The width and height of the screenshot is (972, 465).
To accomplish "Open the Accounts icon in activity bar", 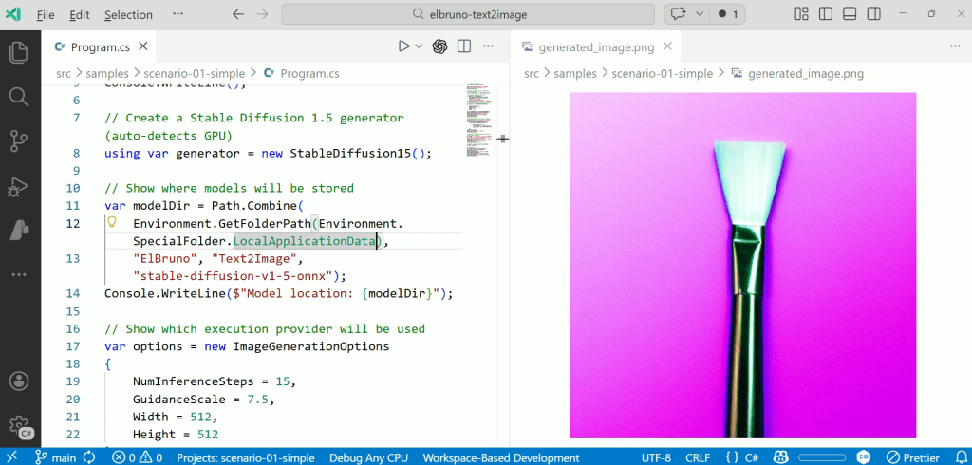I will pyautogui.click(x=19, y=381).
